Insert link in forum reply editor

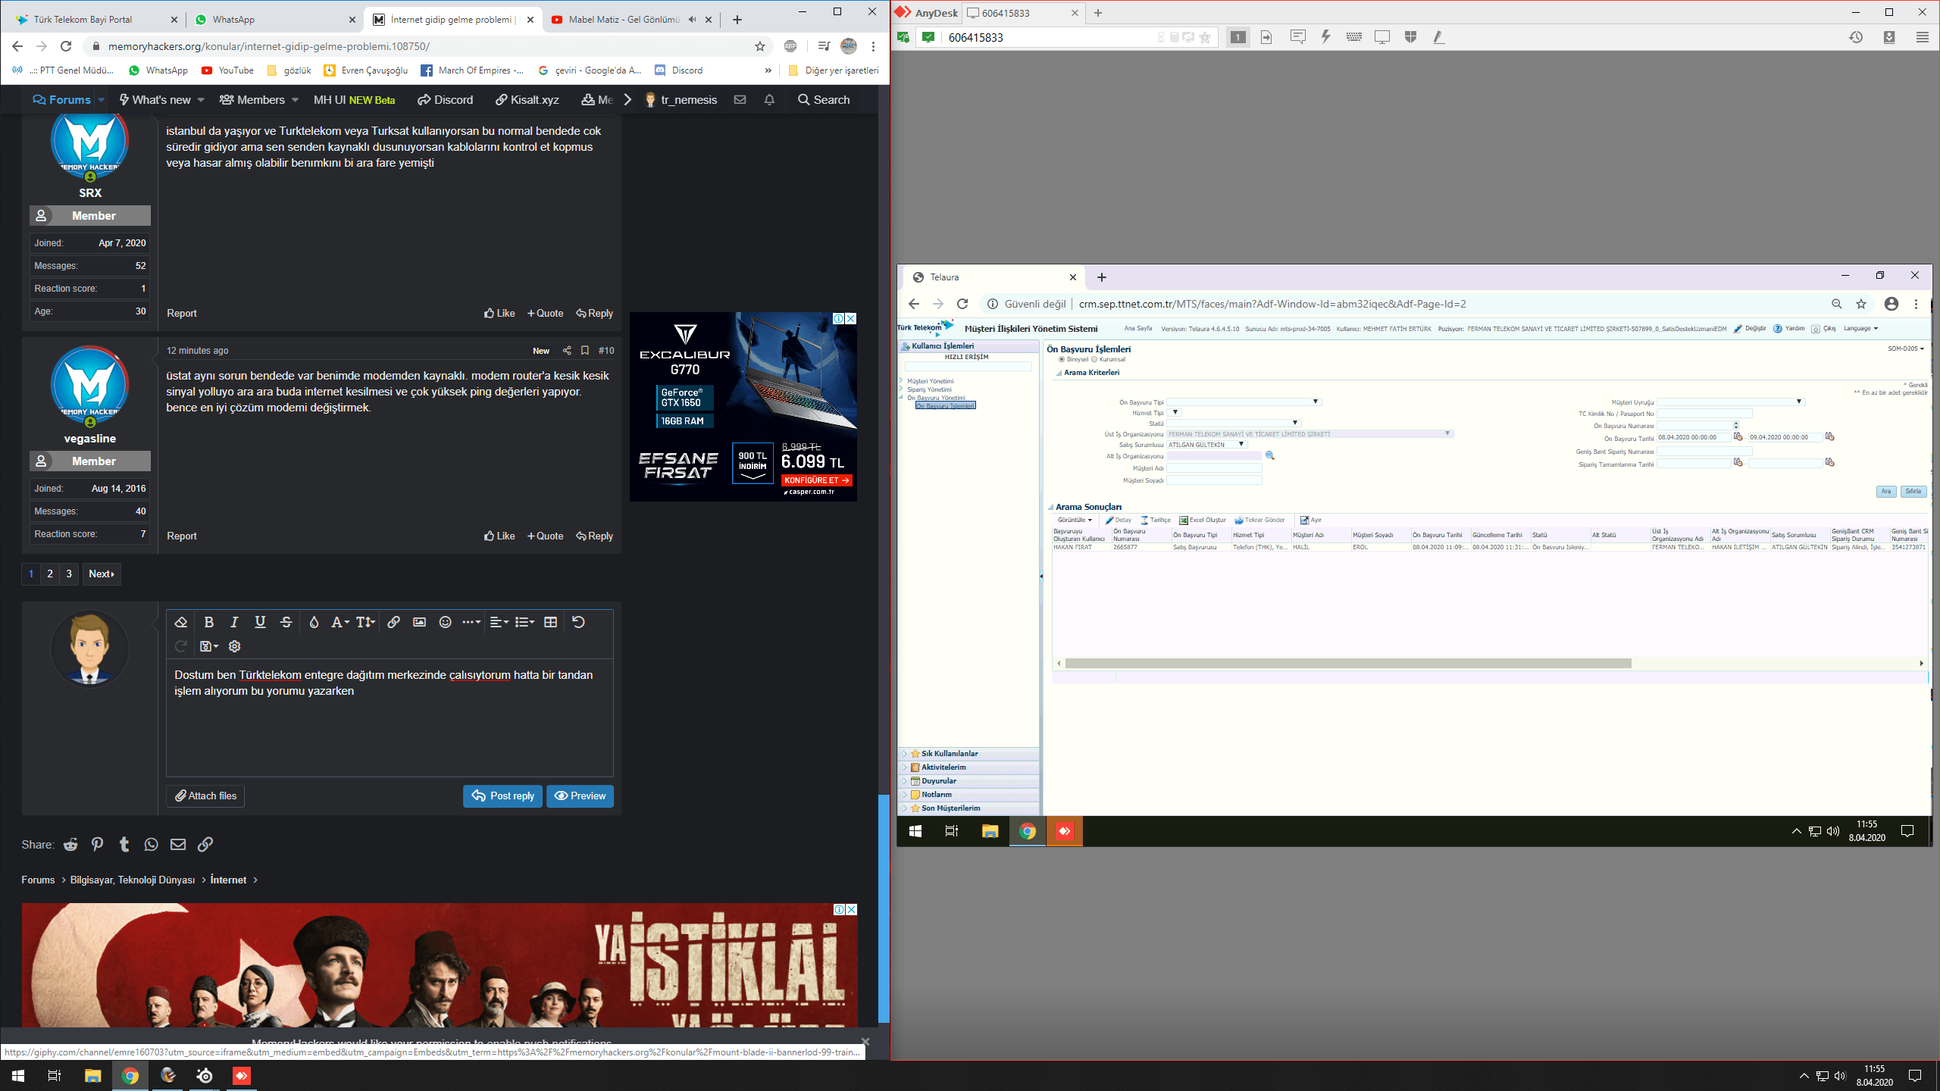[x=393, y=622]
